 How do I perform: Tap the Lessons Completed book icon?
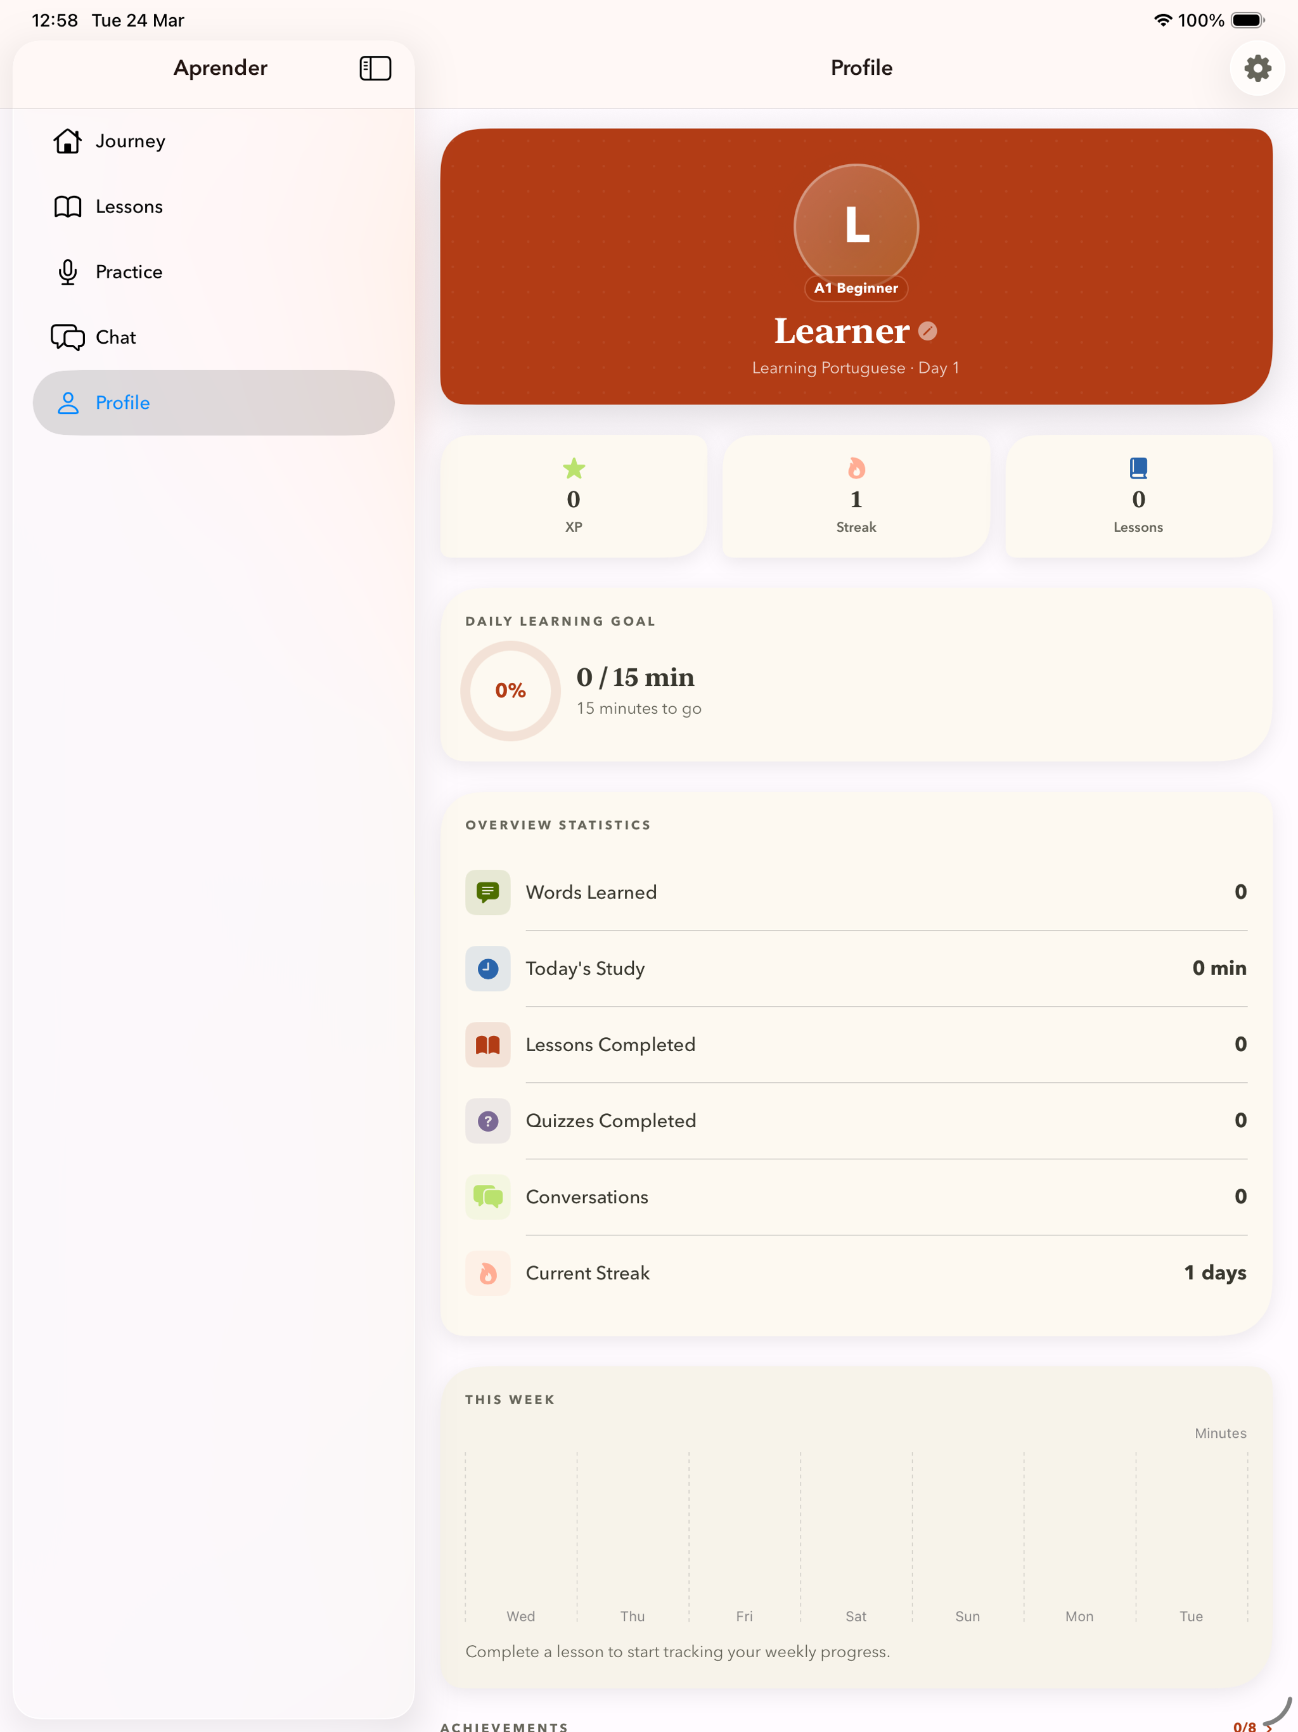click(x=488, y=1045)
